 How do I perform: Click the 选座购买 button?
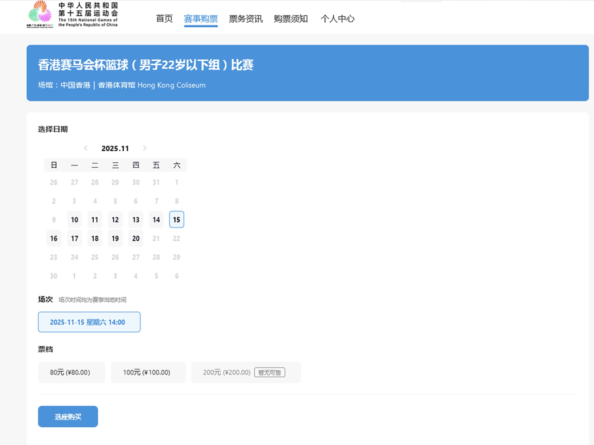tap(68, 417)
